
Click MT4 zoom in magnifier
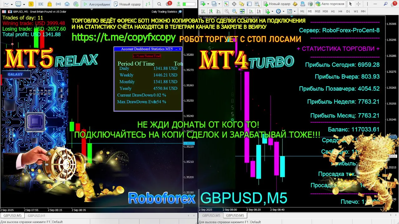point(227,11)
